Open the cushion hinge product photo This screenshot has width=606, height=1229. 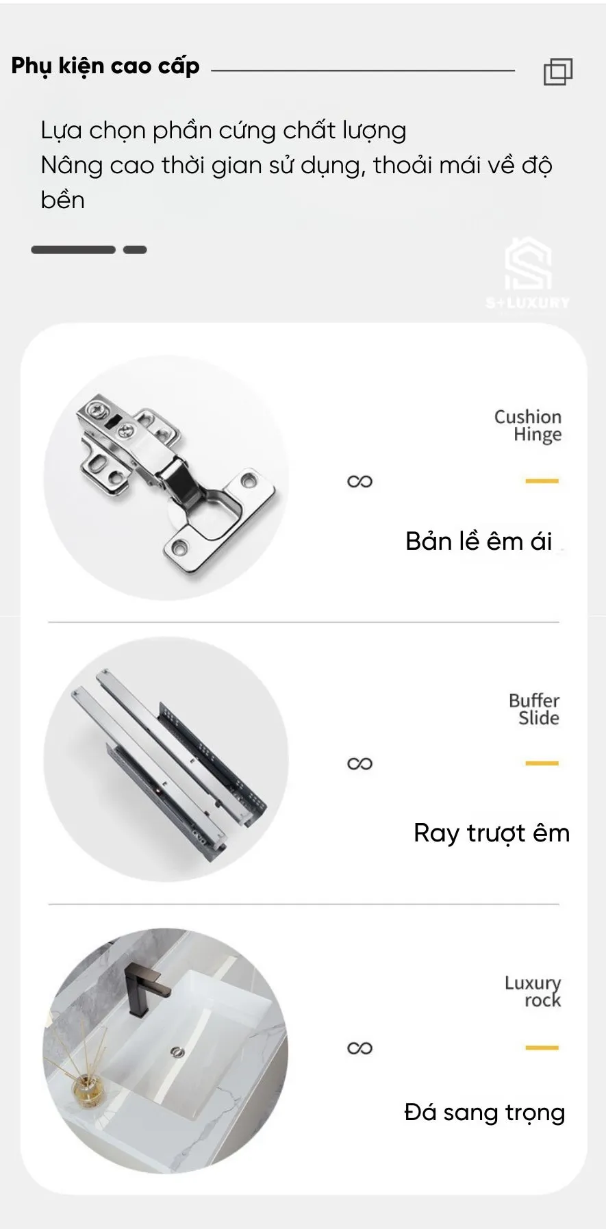166,478
